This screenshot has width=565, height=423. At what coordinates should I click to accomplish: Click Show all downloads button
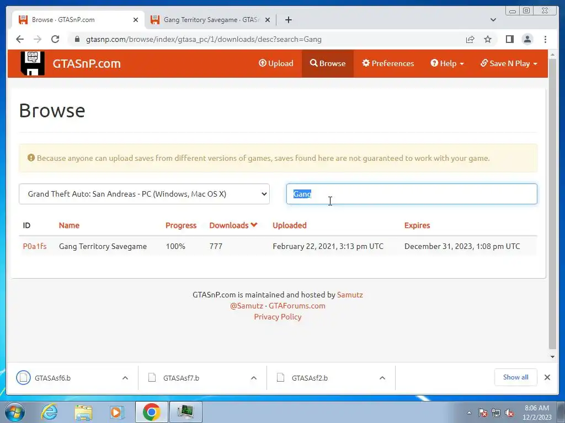516,377
